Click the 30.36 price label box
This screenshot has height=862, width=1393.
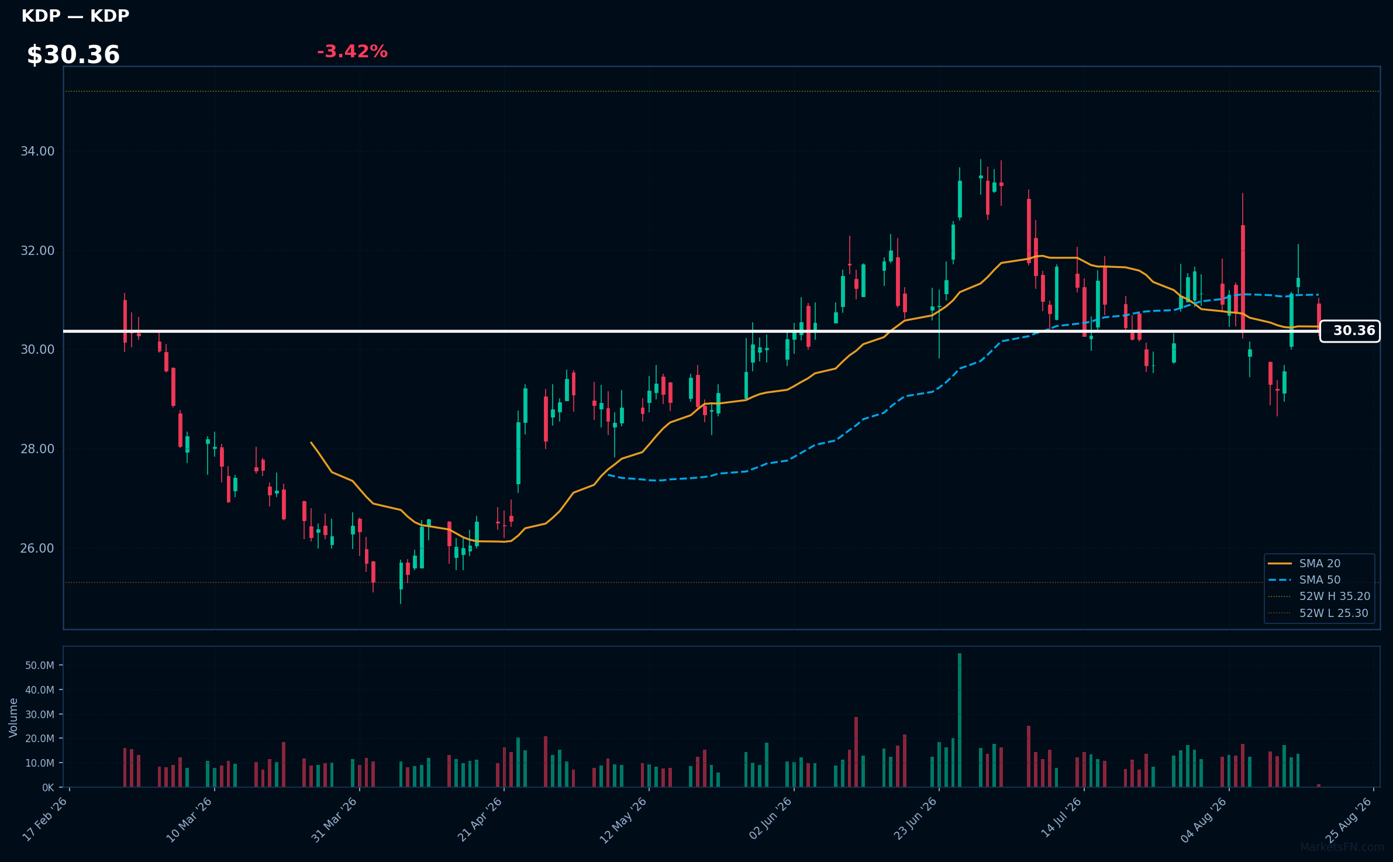pyautogui.click(x=1350, y=331)
